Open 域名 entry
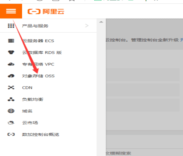Screen dimensions: 183x156 pos(27,111)
